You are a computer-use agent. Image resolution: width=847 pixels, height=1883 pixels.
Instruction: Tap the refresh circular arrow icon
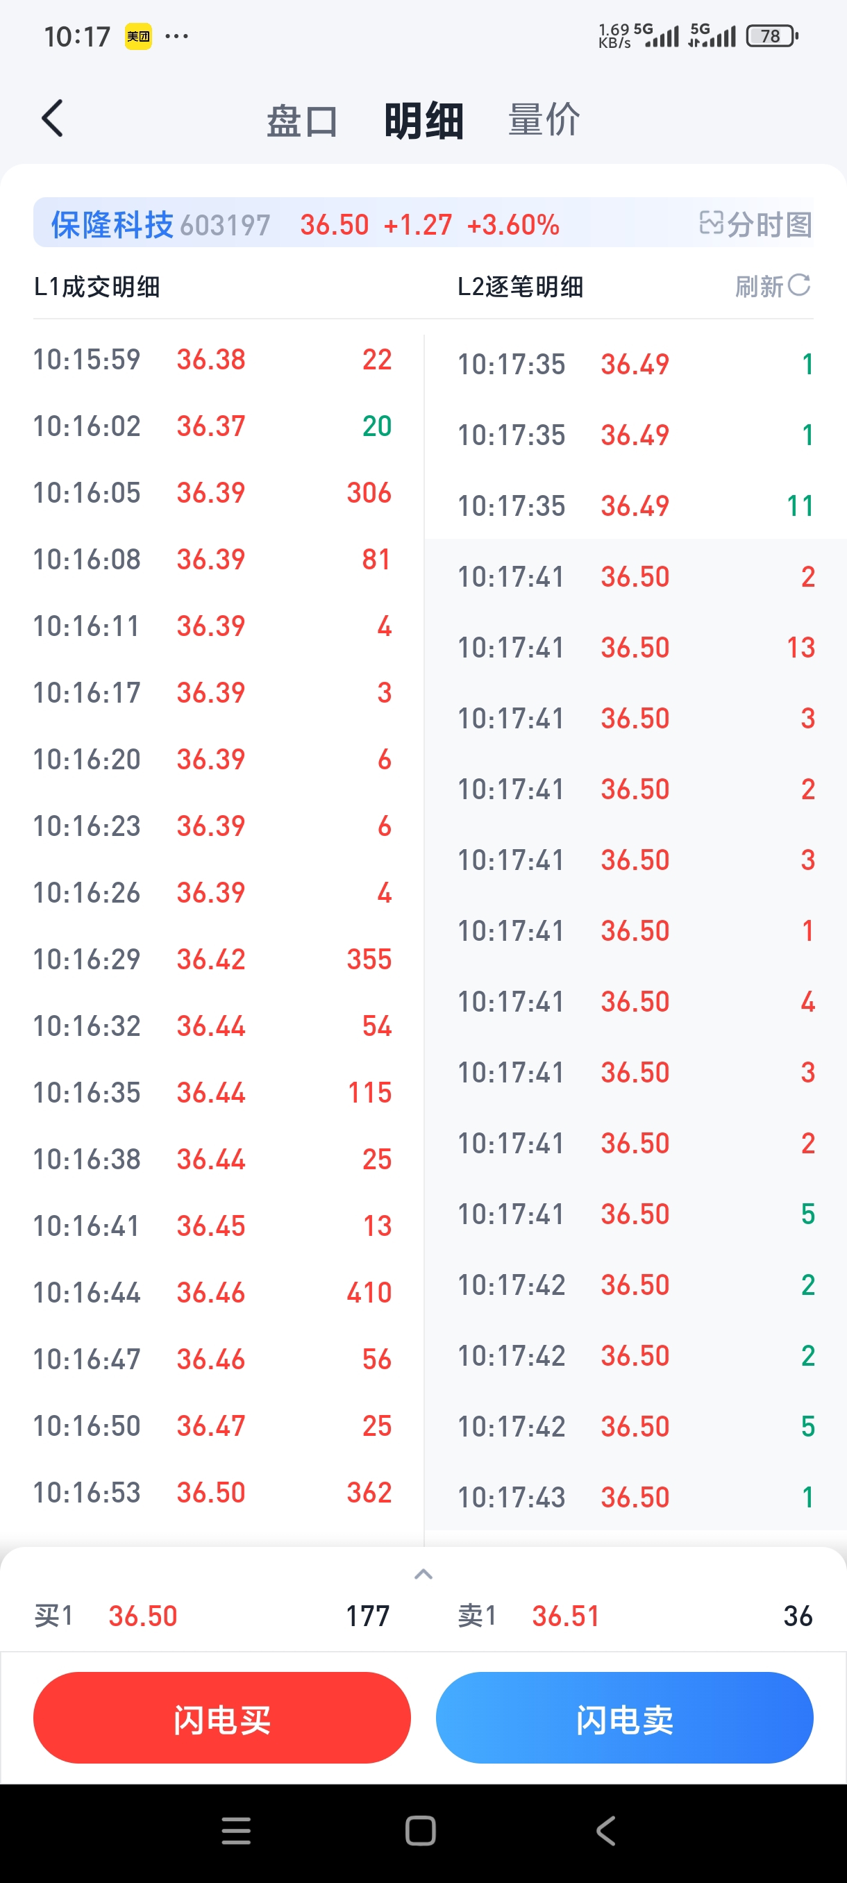point(799,285)
